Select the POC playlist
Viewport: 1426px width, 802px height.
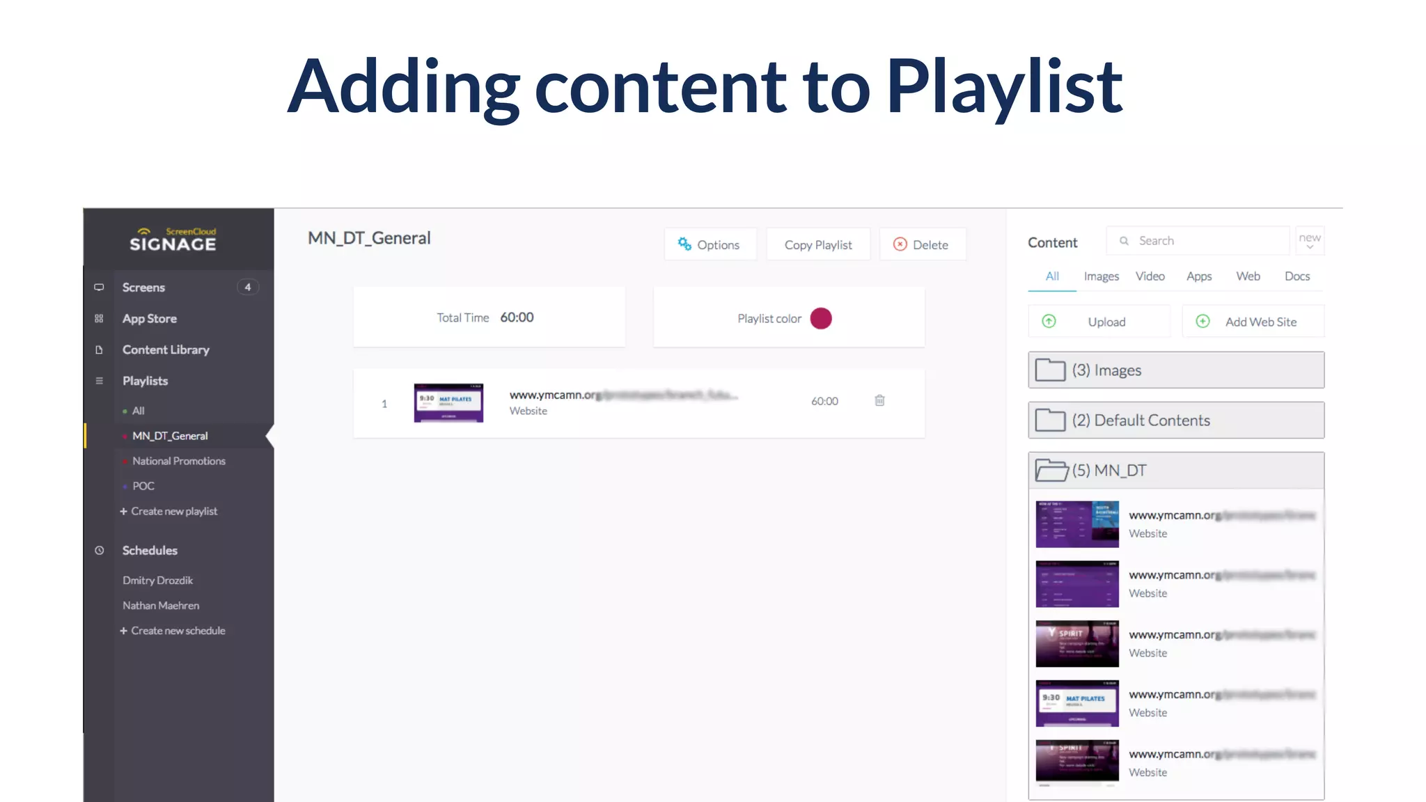coord(143,486)
